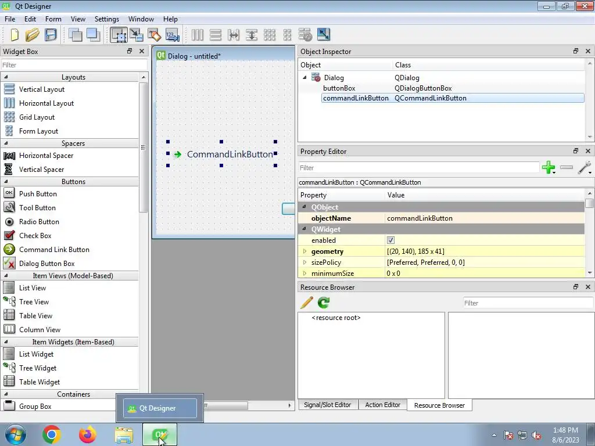Screen dimensions: 595x446
Task: Toggle the enabled property checkbox
Action: point(390,240)
